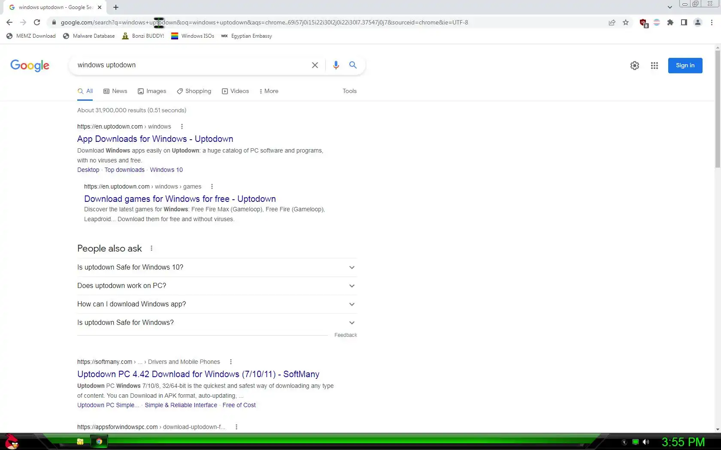Clear the search box with the X
This screenshot has width=721, height=450.
tap(315, 65)
